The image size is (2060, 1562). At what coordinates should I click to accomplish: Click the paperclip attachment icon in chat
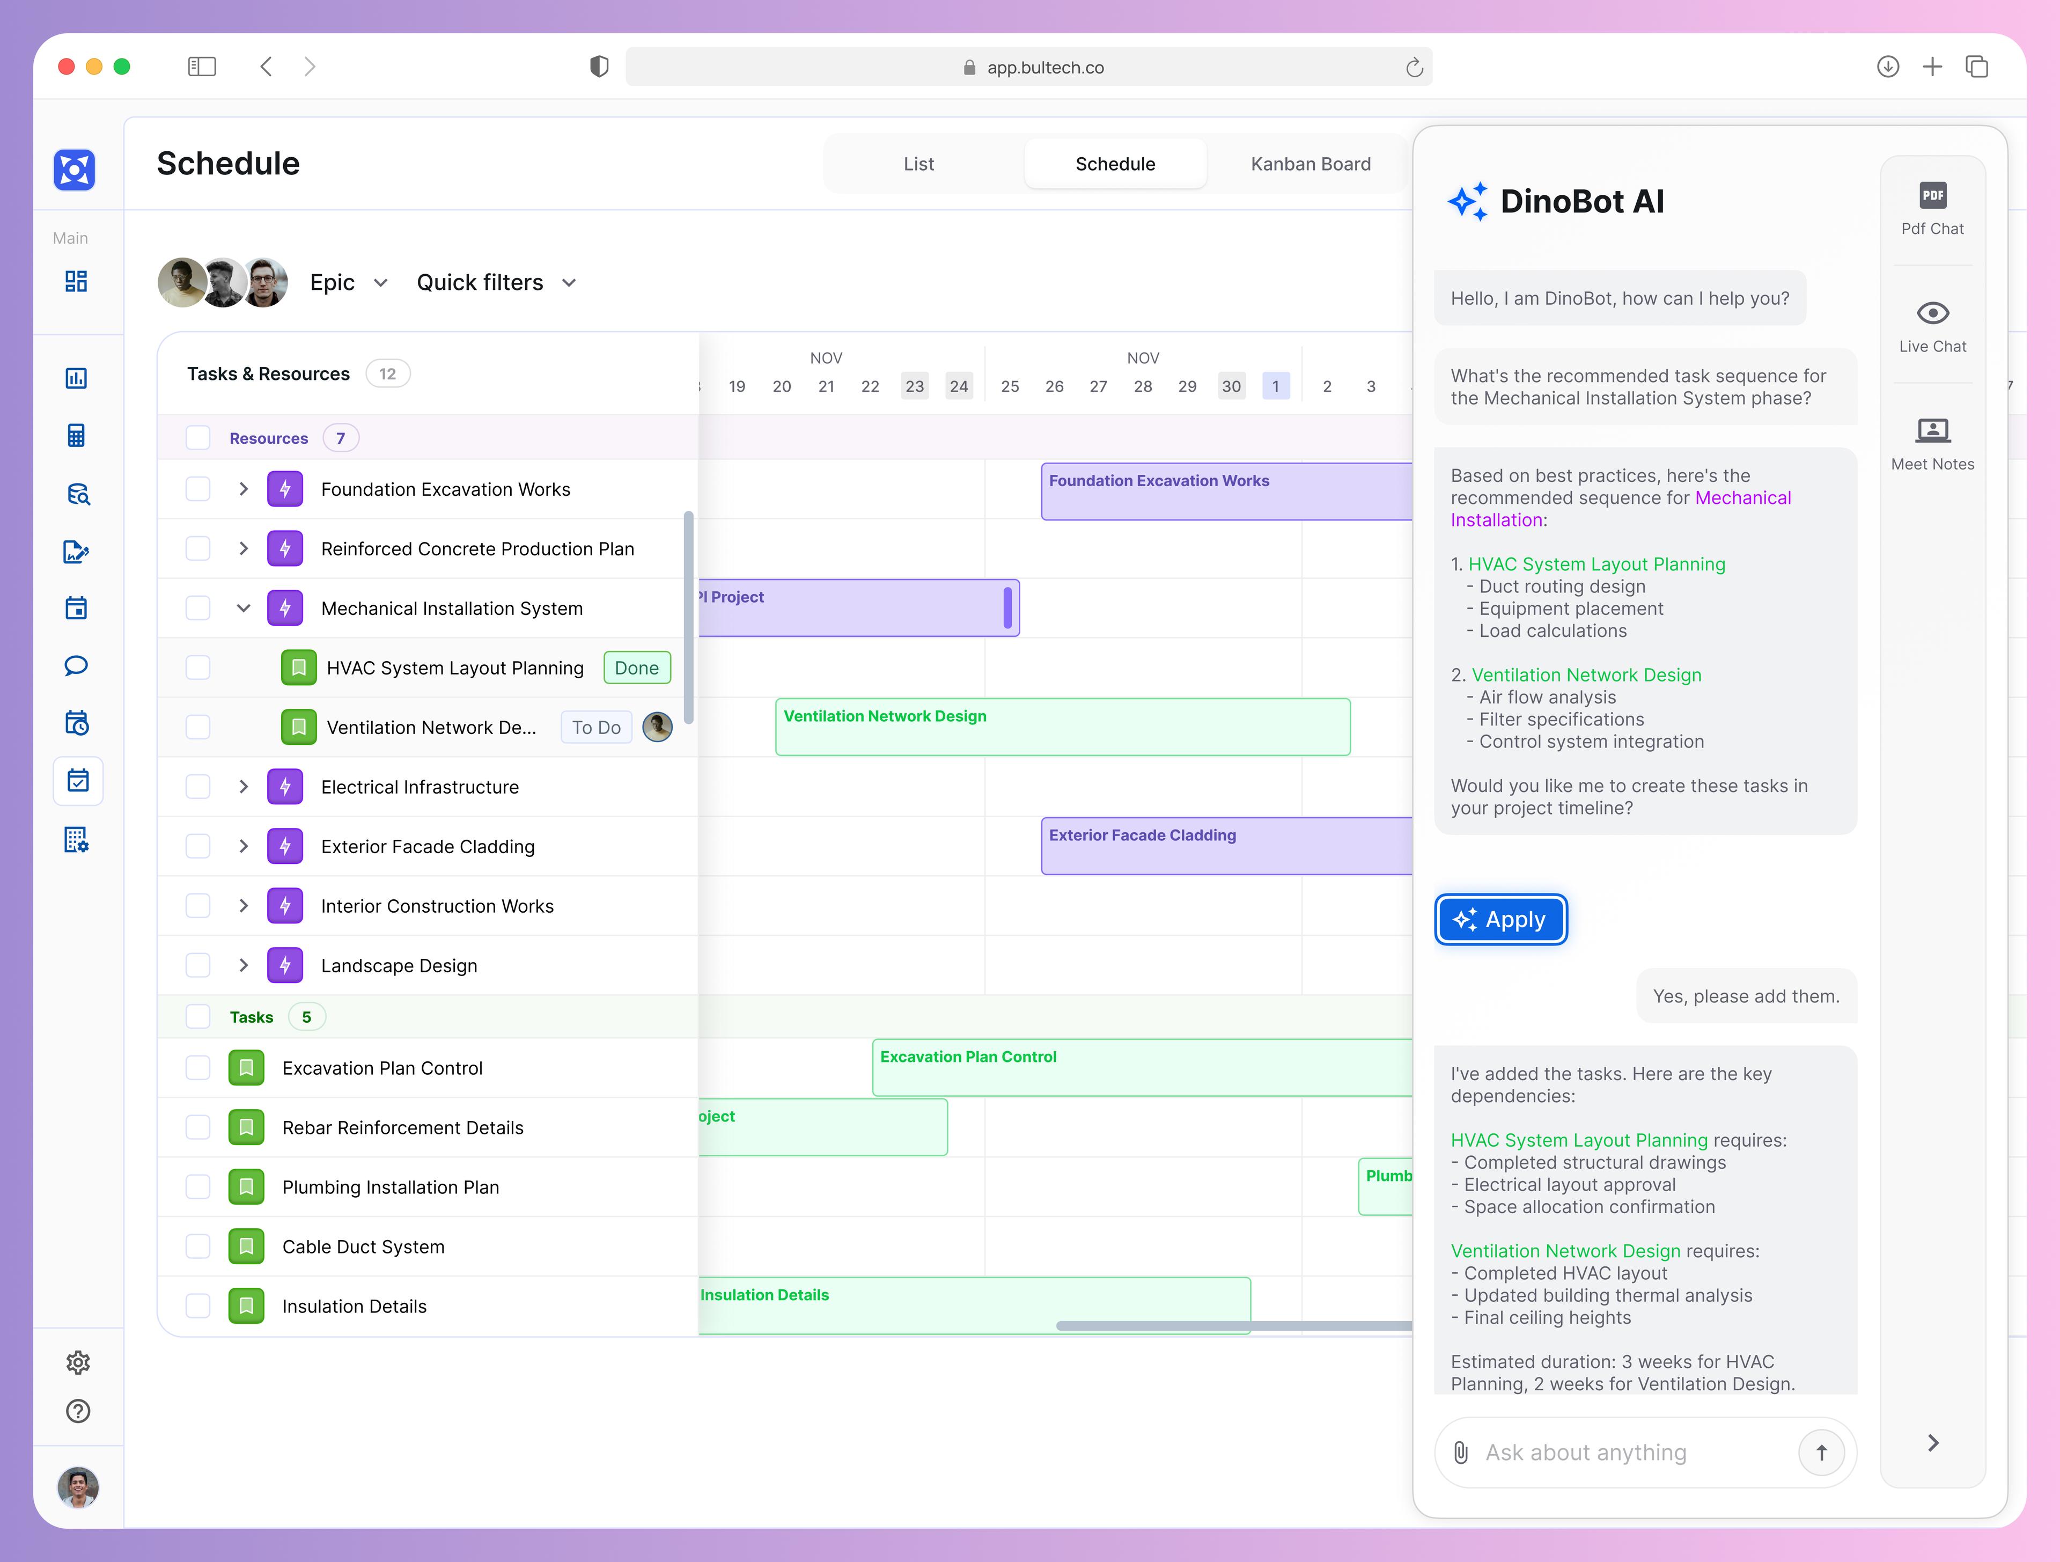(1460, 1452)
